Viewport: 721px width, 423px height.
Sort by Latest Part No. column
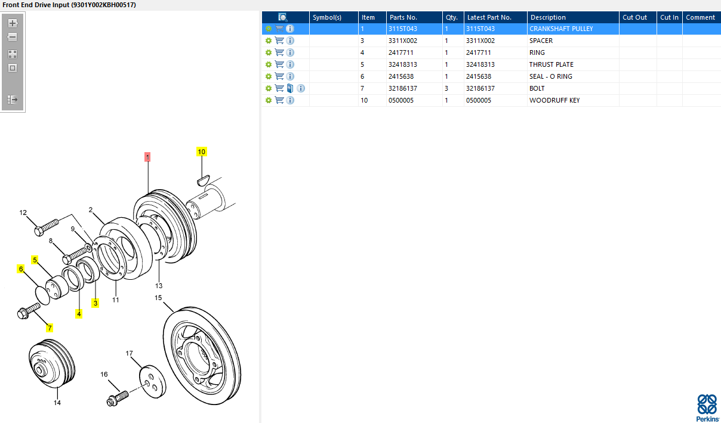coord(495,17)
